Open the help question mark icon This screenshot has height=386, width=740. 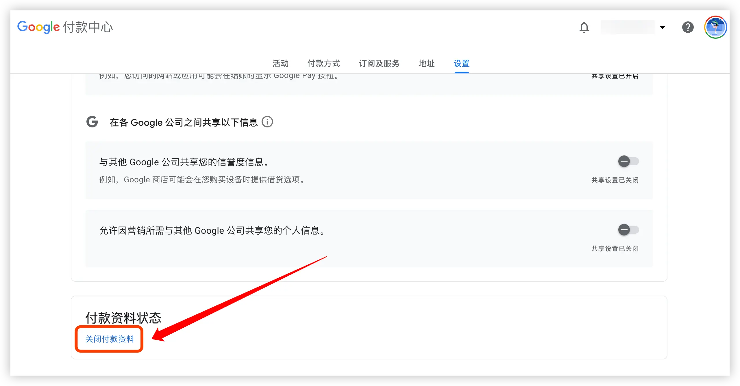click(x=688, y=27)
